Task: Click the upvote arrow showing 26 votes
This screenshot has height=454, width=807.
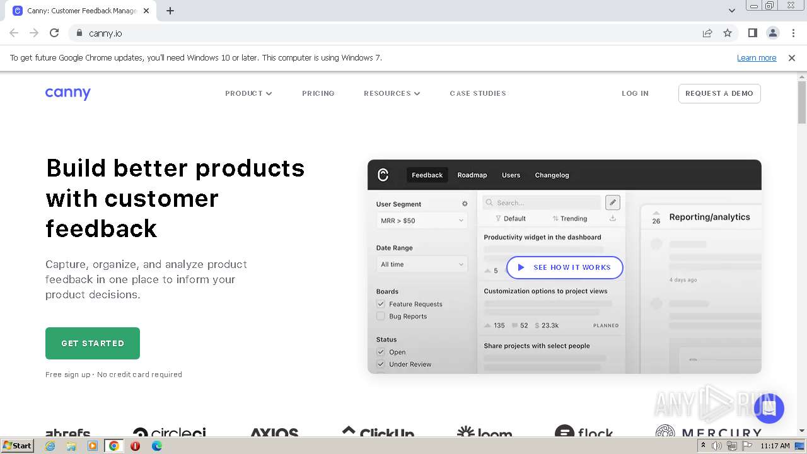Action: click(656, 217)
